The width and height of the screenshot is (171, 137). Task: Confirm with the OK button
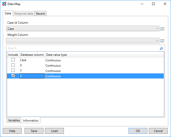point(138,131)
